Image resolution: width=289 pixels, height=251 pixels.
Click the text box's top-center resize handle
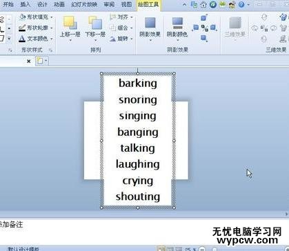coord(138,74)
